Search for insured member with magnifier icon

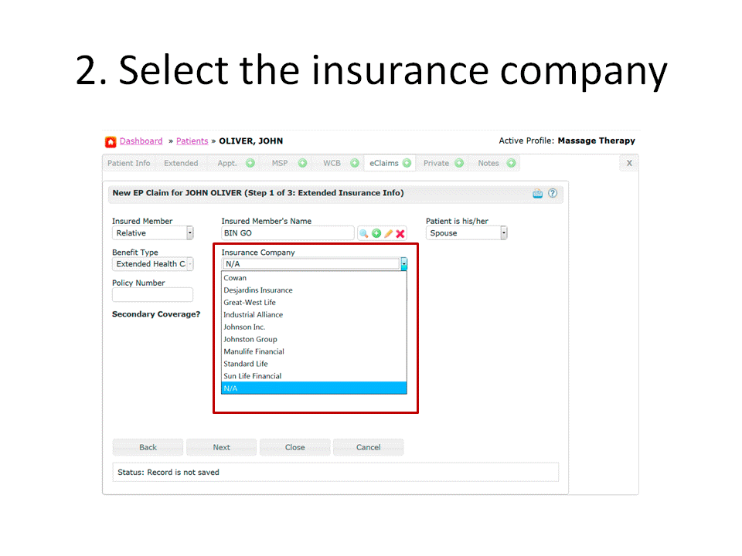pos(363,233)
